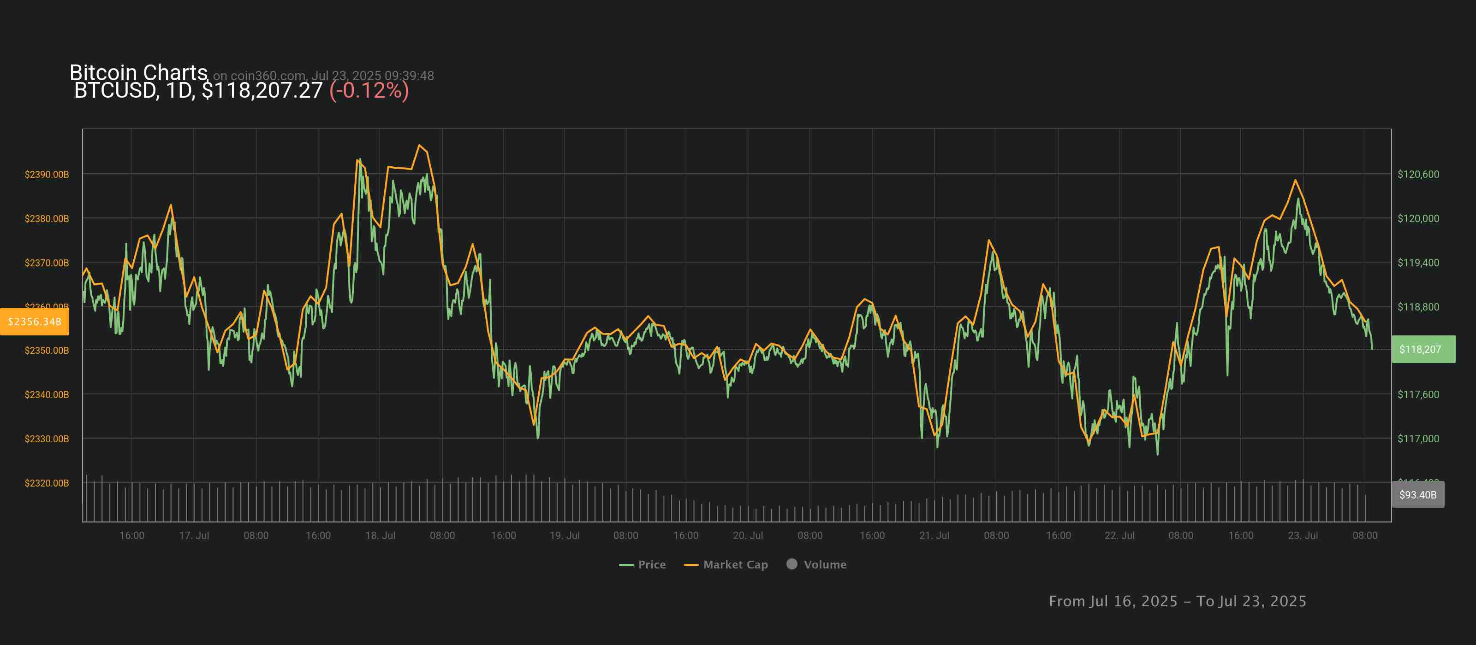This screenshot has height=645, width=1476.
Task: Click the 21. Jul x-axis label
Action: coord(934,536)
